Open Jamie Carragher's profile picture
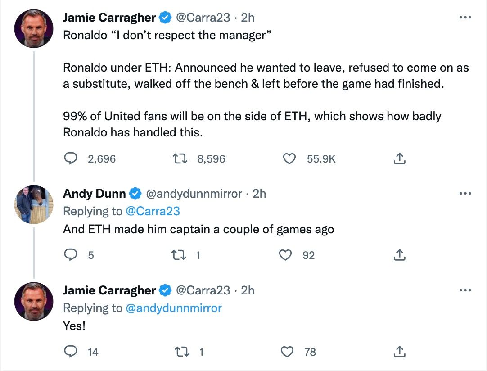Screen dimensions: 487x371 [33, 28]
